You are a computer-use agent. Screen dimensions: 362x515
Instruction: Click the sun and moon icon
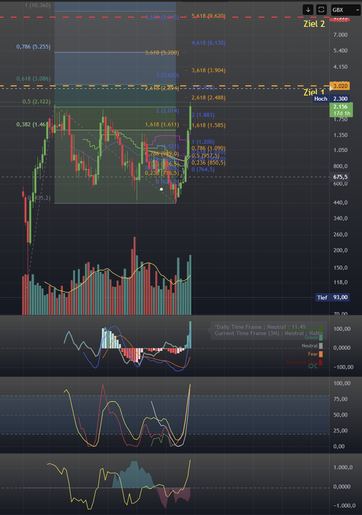(x=312, y=367)
